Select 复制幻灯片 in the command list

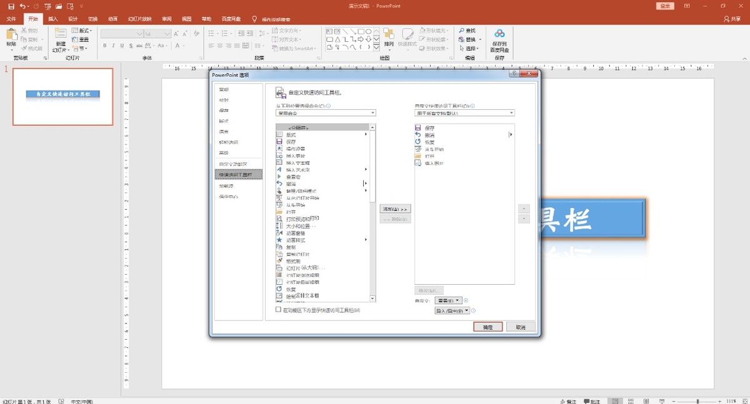(x=322, y=254)
